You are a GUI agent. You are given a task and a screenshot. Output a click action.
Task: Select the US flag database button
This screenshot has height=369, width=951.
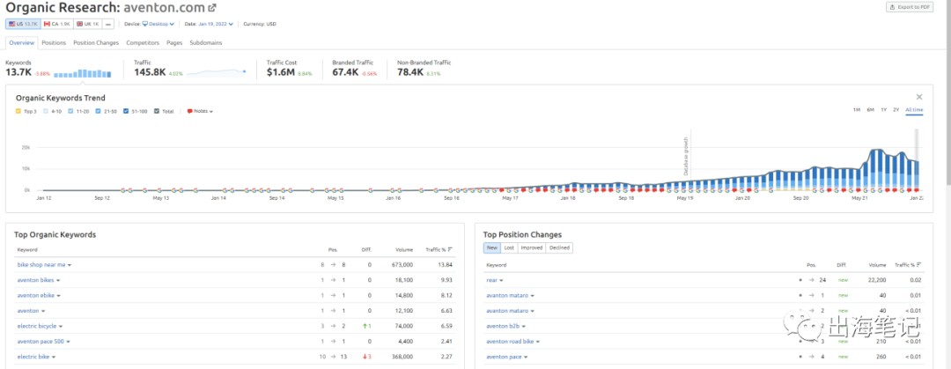[22, 24]
